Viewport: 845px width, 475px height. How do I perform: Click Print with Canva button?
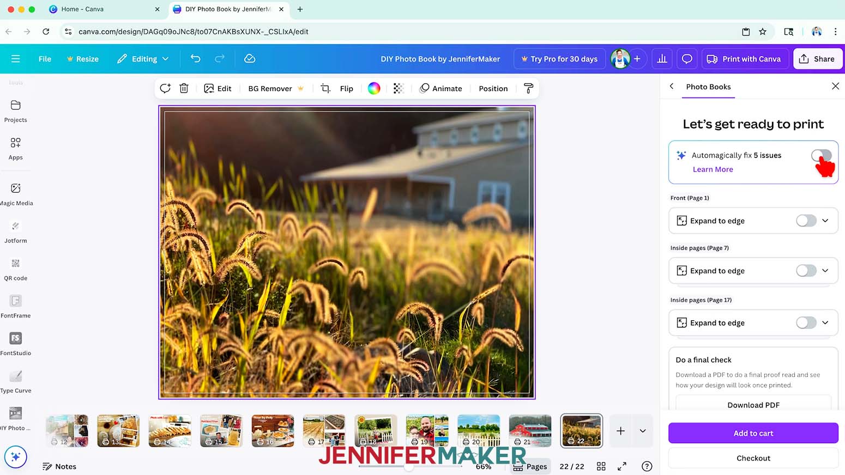coord(745,59)
